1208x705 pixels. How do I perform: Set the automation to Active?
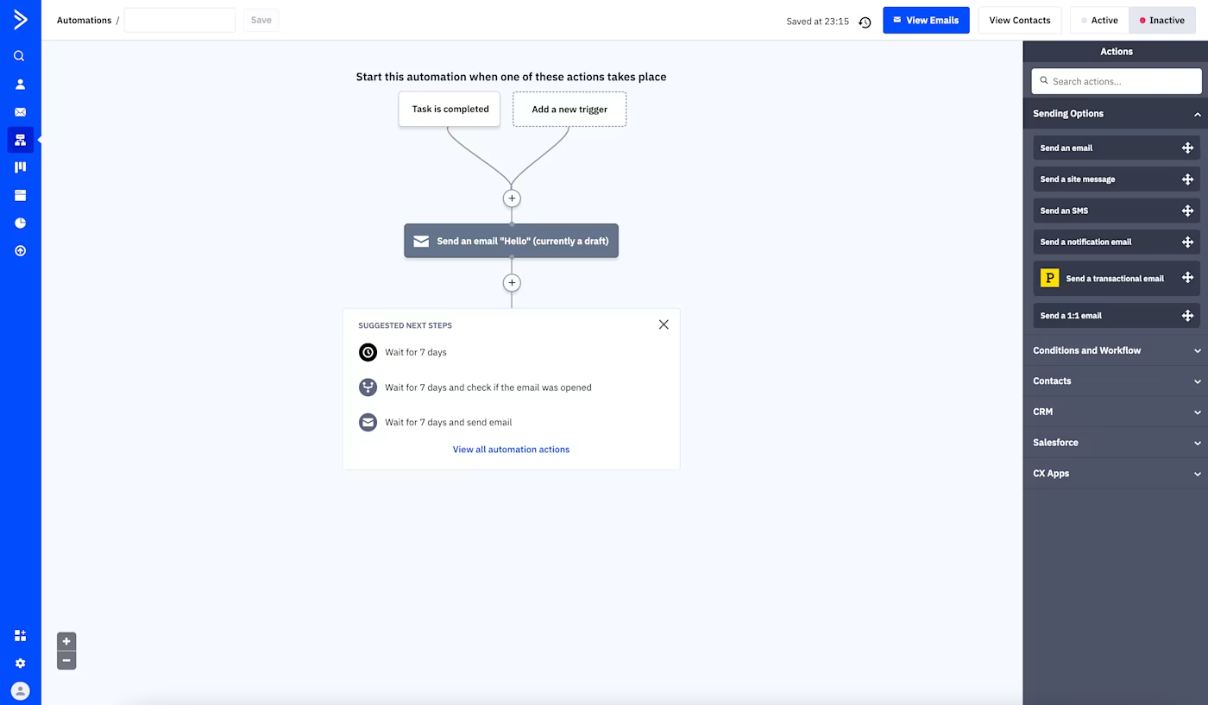[1099, 20]
